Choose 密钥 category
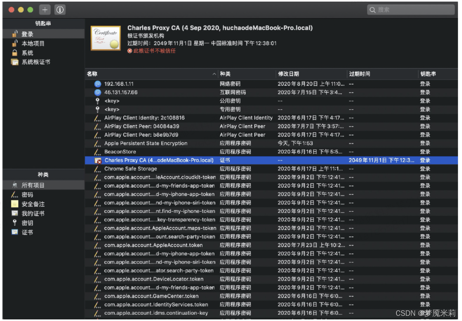The image size is (462, 321). pos(44,223)
